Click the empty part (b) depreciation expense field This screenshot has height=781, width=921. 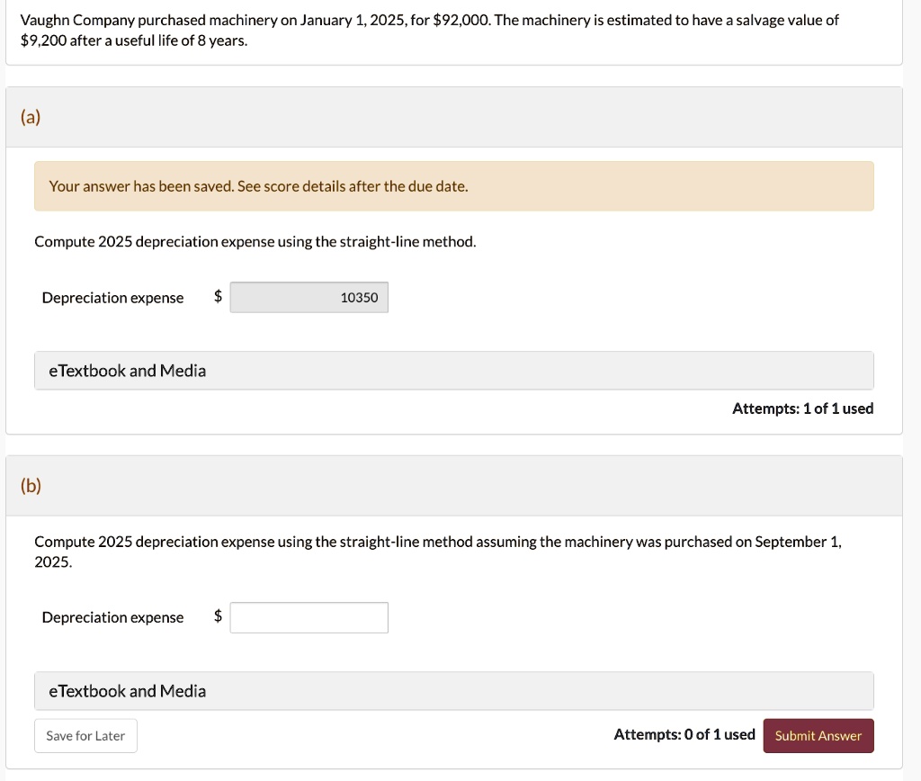pyautogui.click(x=308, y=617)
